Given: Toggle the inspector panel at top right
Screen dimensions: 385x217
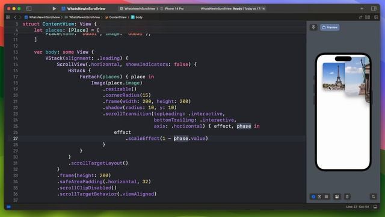Looking at the screenshot, I should pos(374,8).
